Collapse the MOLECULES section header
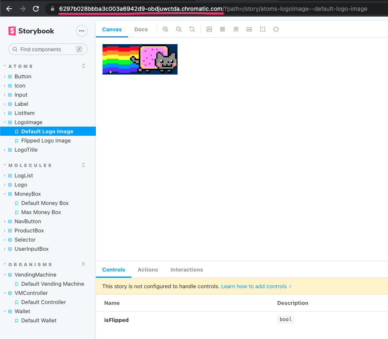 [x=30, y=165]
